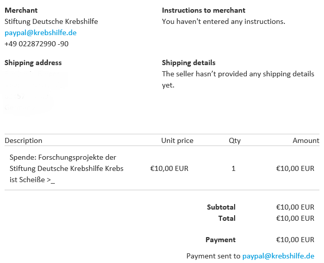
Task: Click the item unit price €10,00 EUR
Action: click(169, 168)
